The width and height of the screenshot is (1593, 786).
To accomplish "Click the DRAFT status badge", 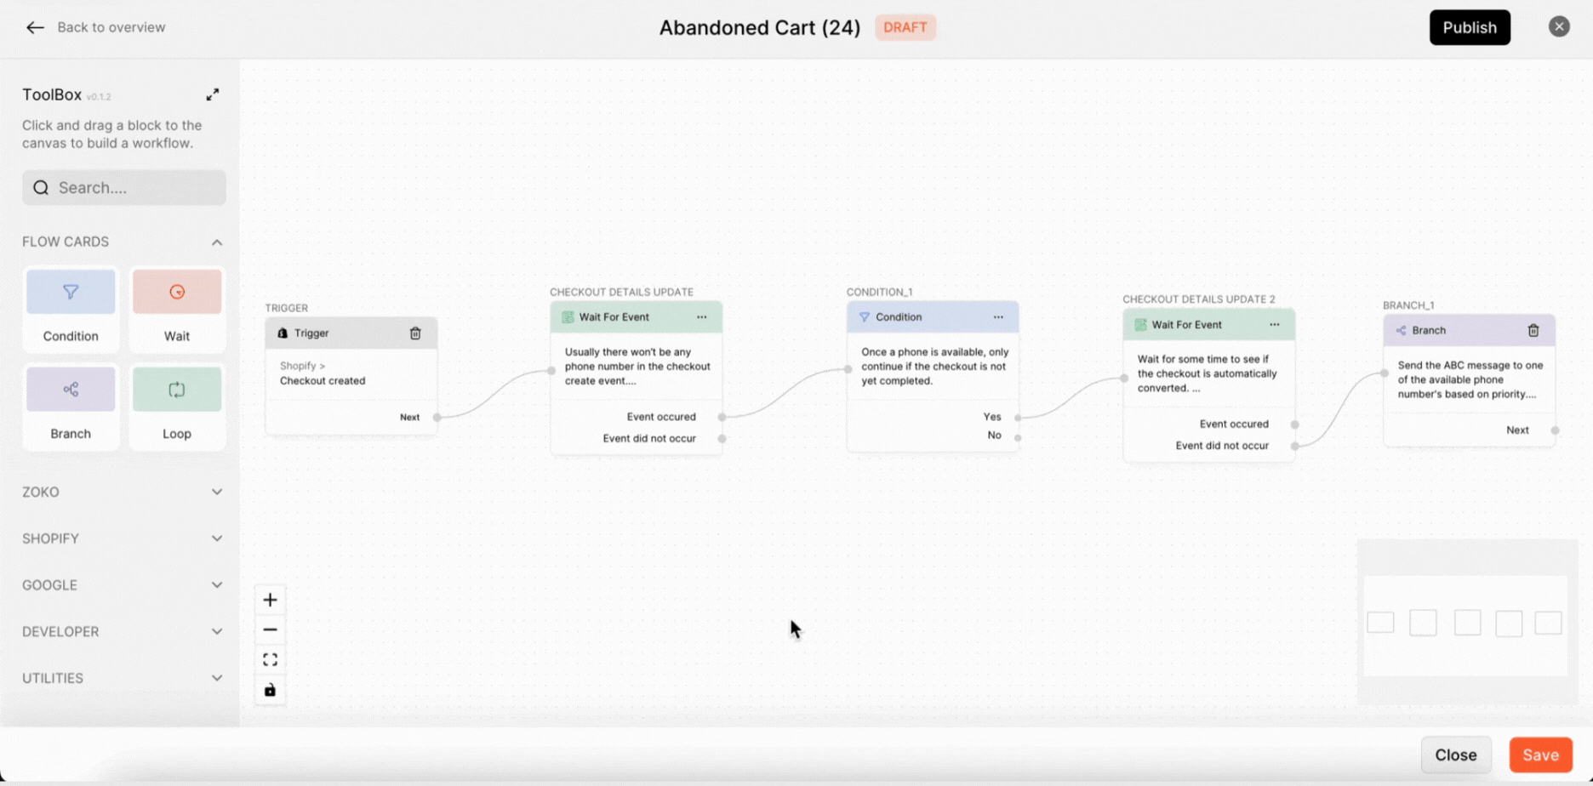I will click(x=905, y=27).
